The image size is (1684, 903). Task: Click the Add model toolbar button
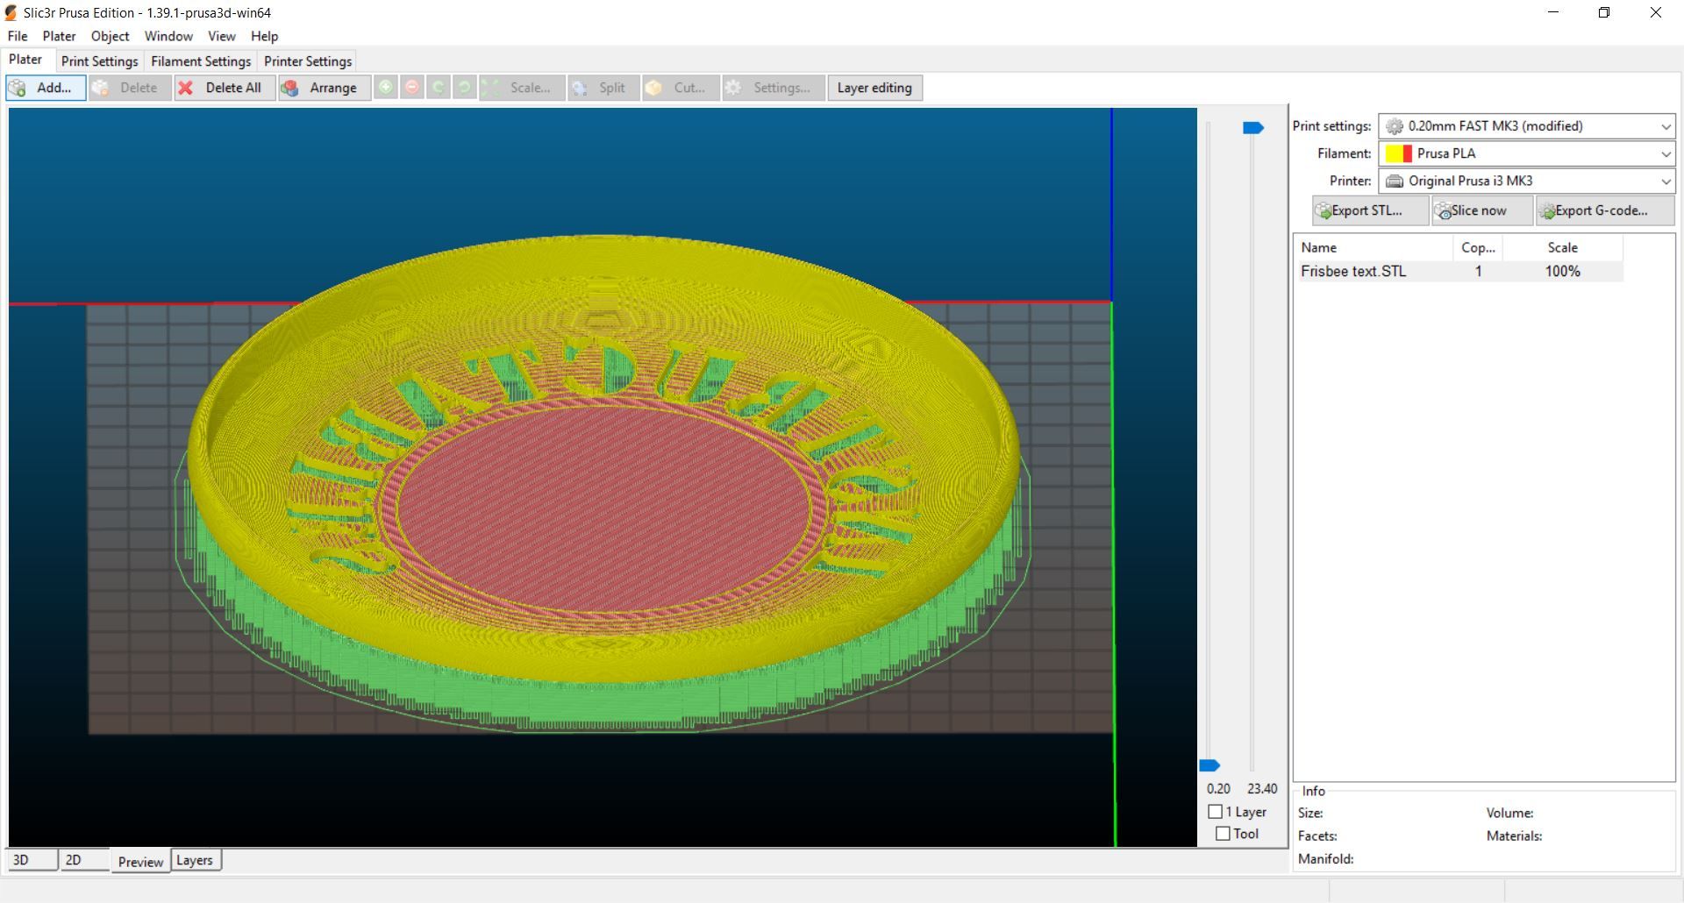pos(46,88)
